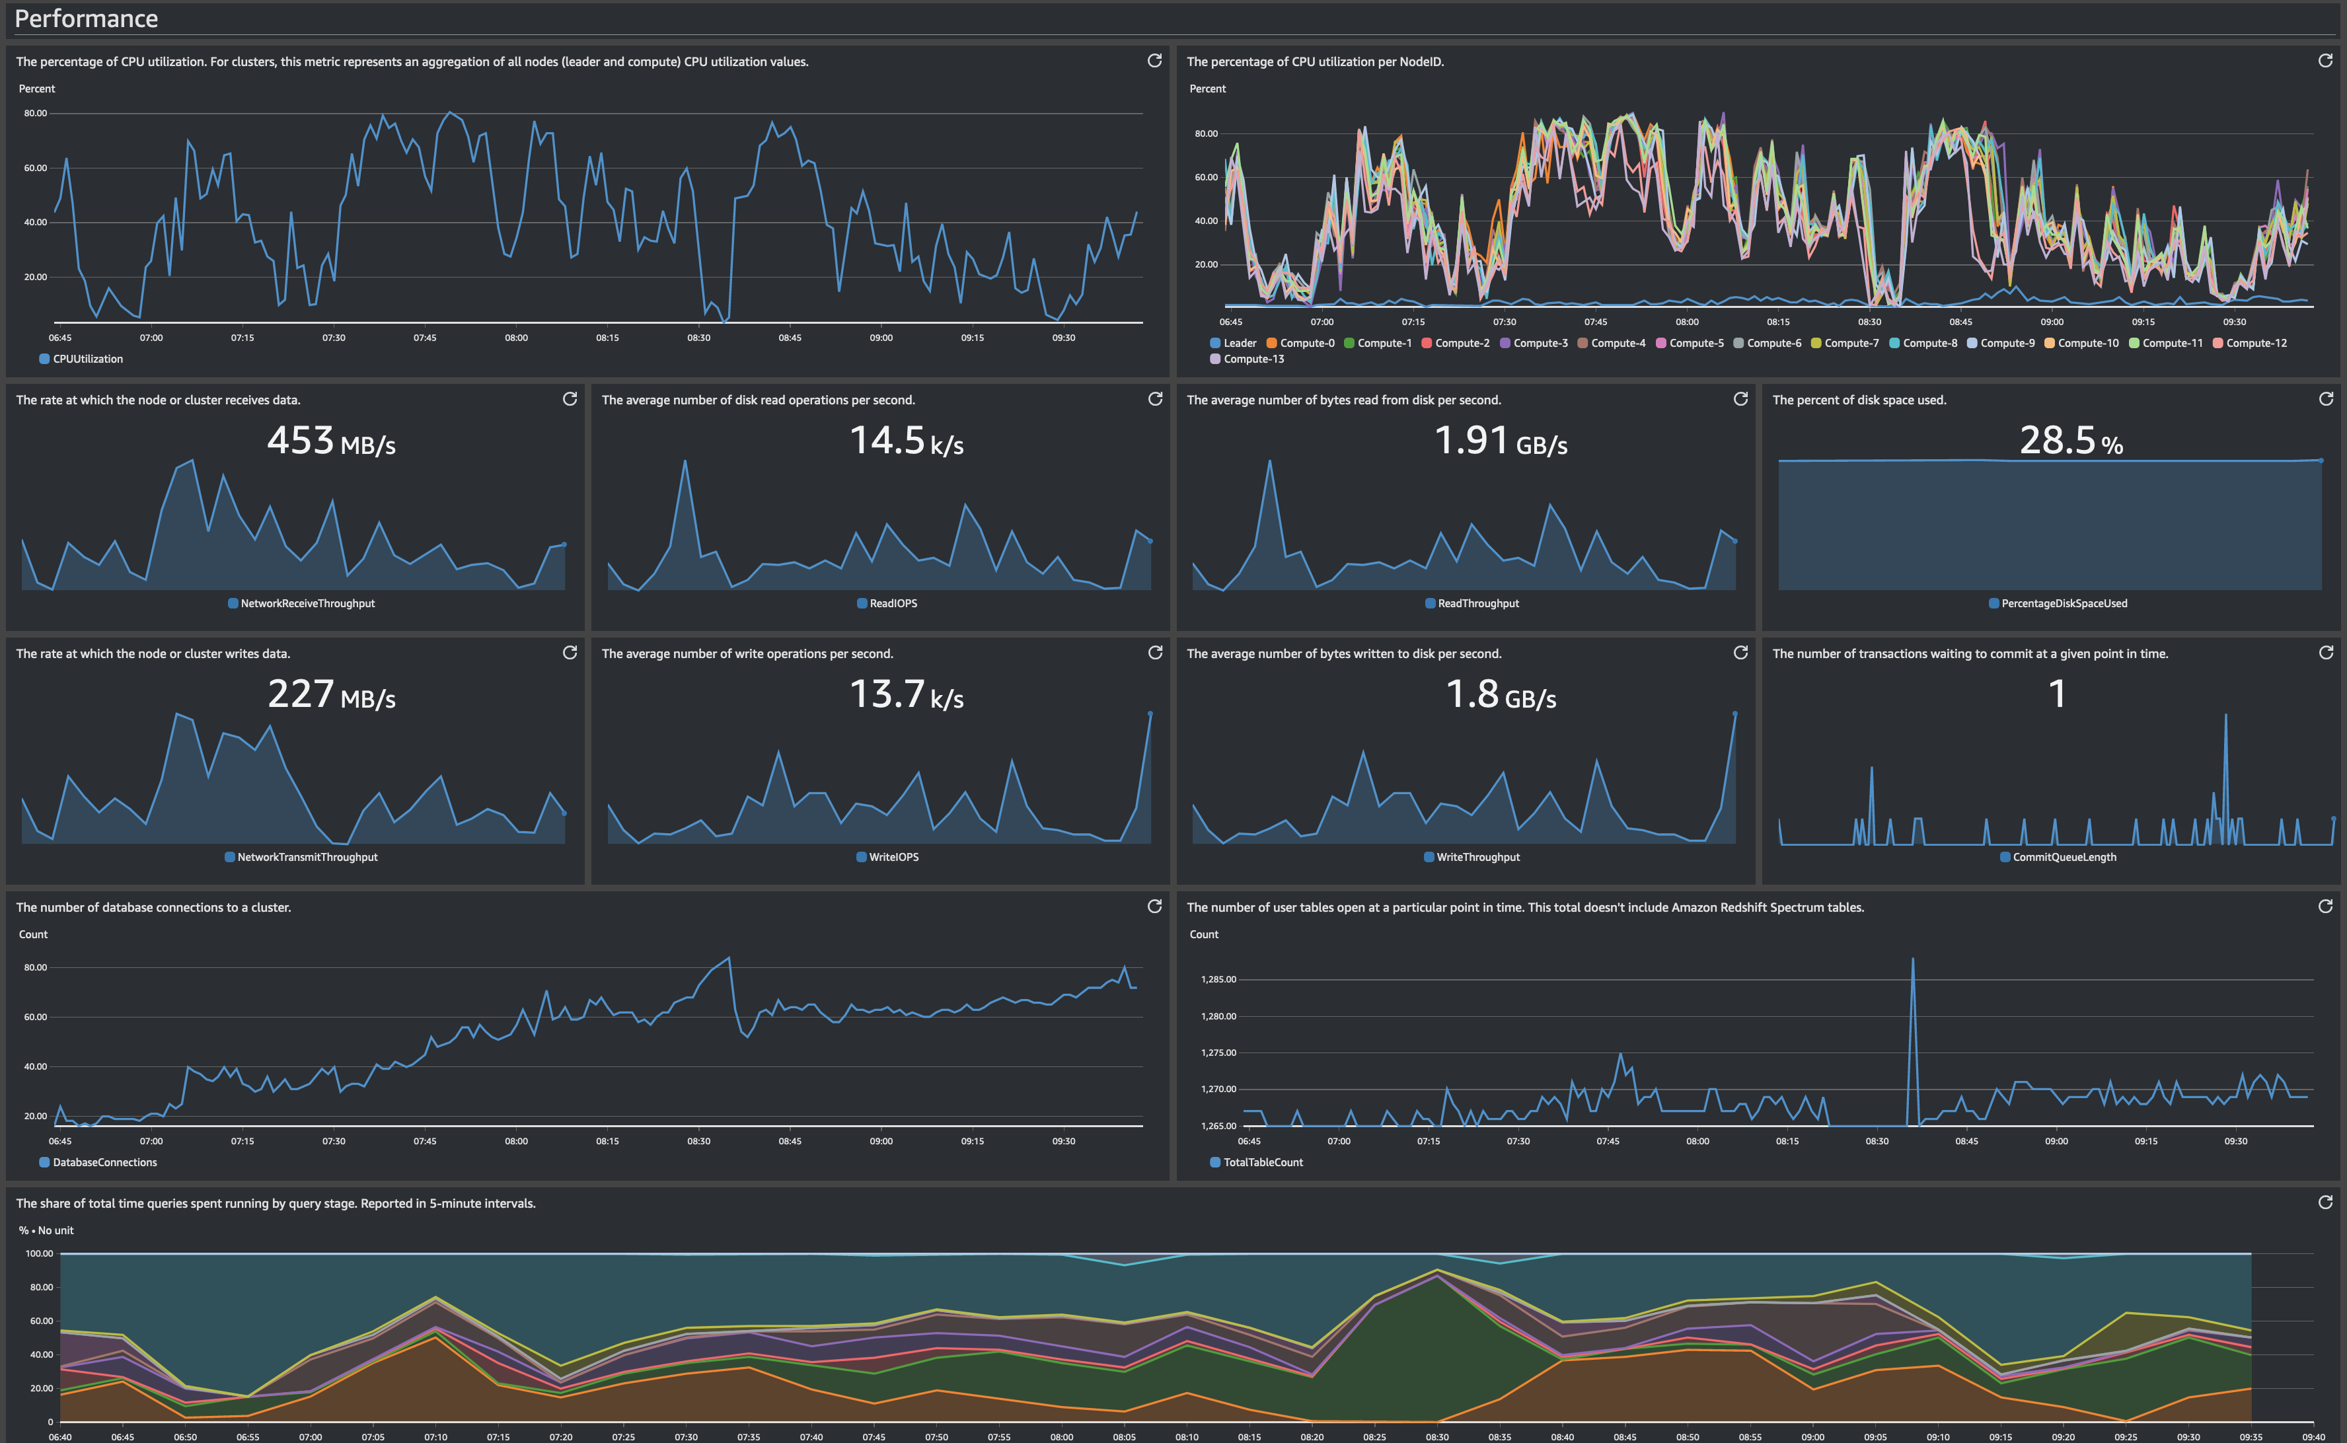Click the Compute-5 legend entry
This screenshot has width=2347, height=1443.
click(x=1690, y=344)
